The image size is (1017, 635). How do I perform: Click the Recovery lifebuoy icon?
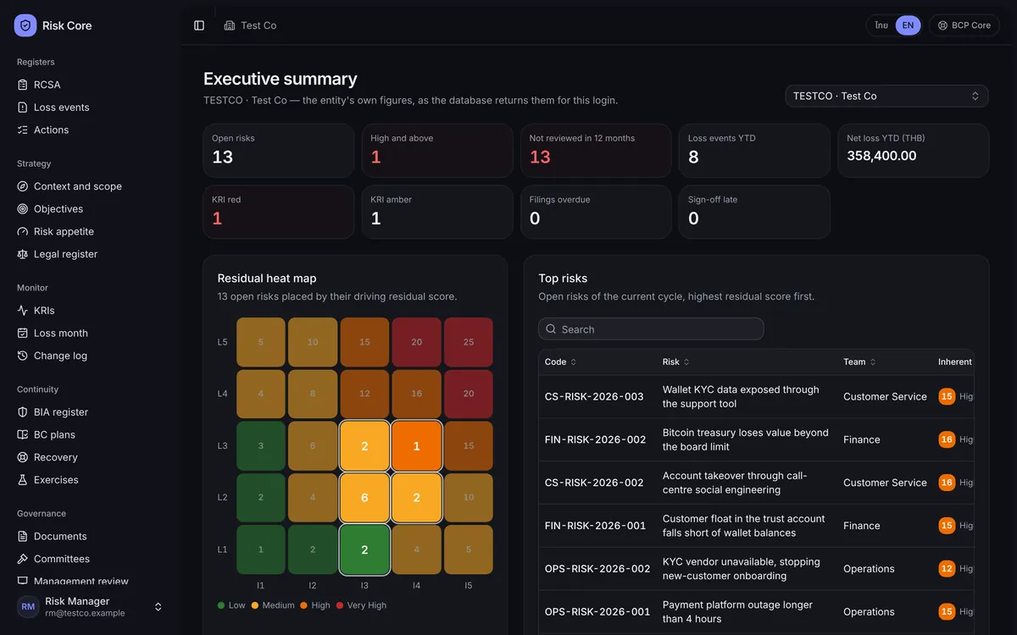click(23, 457)
